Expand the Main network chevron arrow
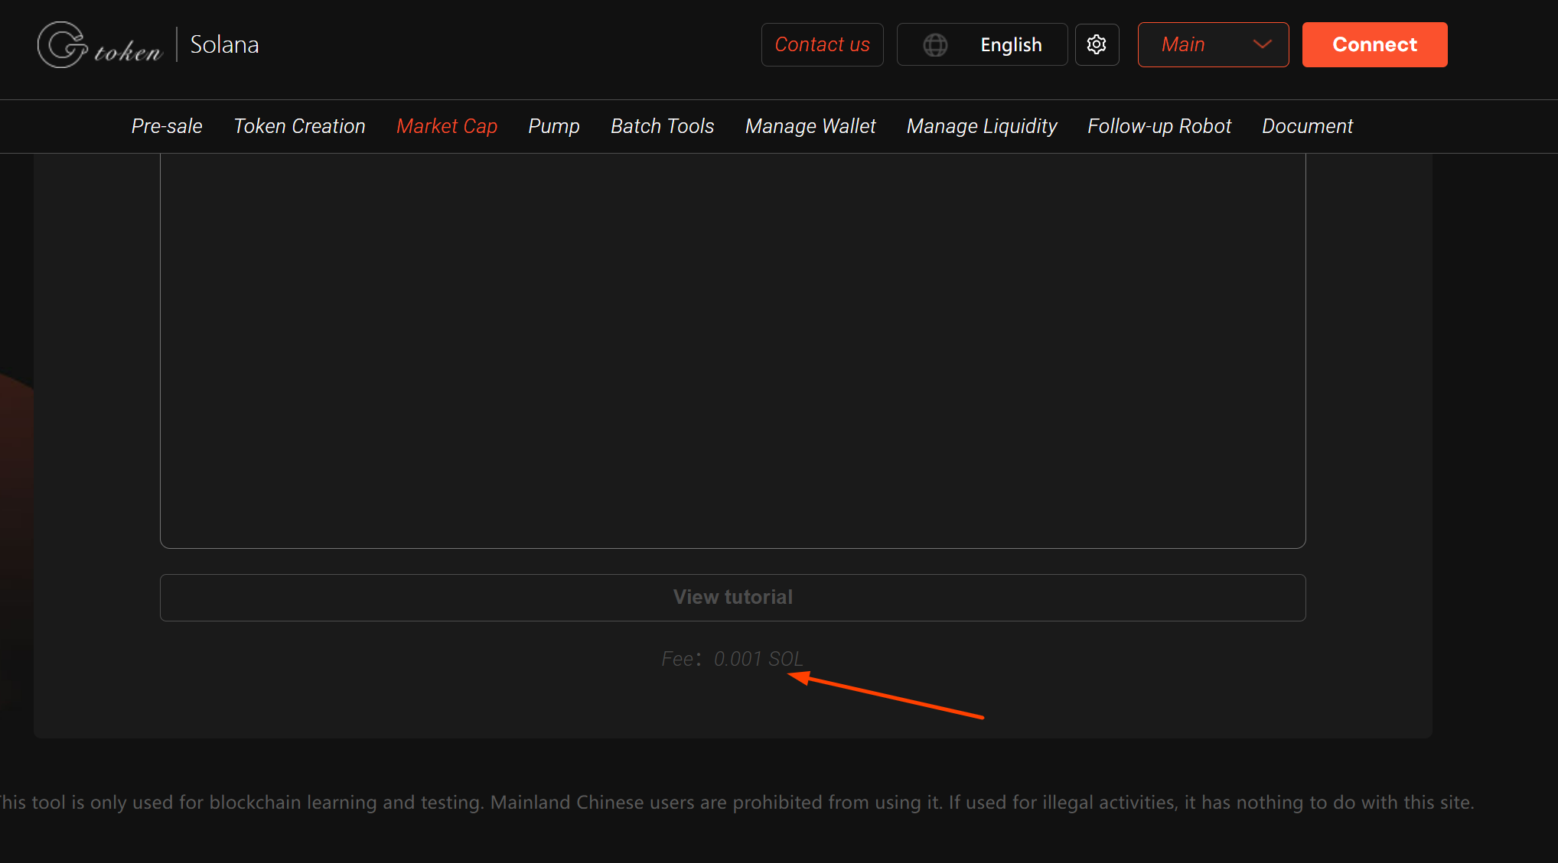 1262,44
